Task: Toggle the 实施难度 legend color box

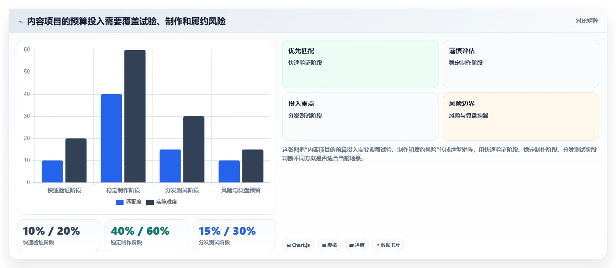Action: coord(150,202)
